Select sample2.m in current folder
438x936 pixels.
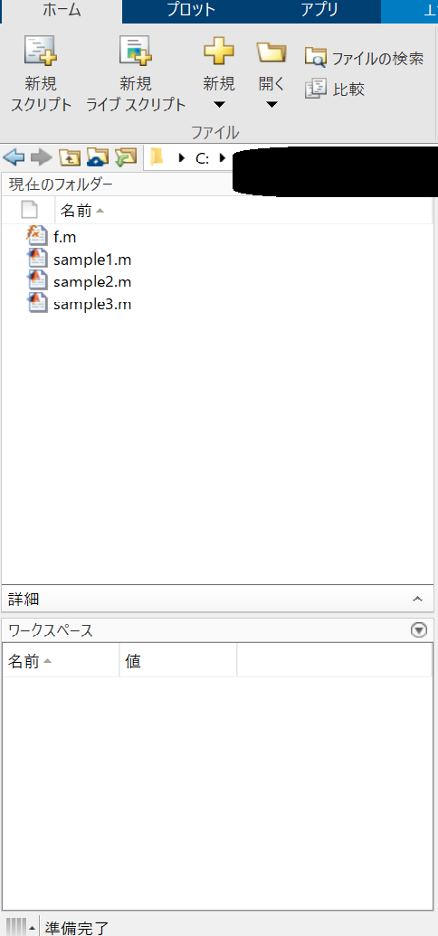click(92, 281)
